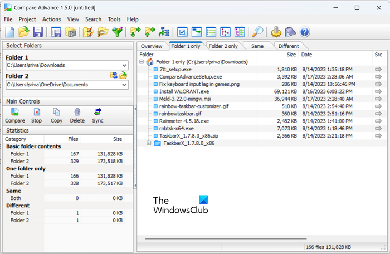Switch to the Overview tab
390x254 pixels.
pos(152,46)
